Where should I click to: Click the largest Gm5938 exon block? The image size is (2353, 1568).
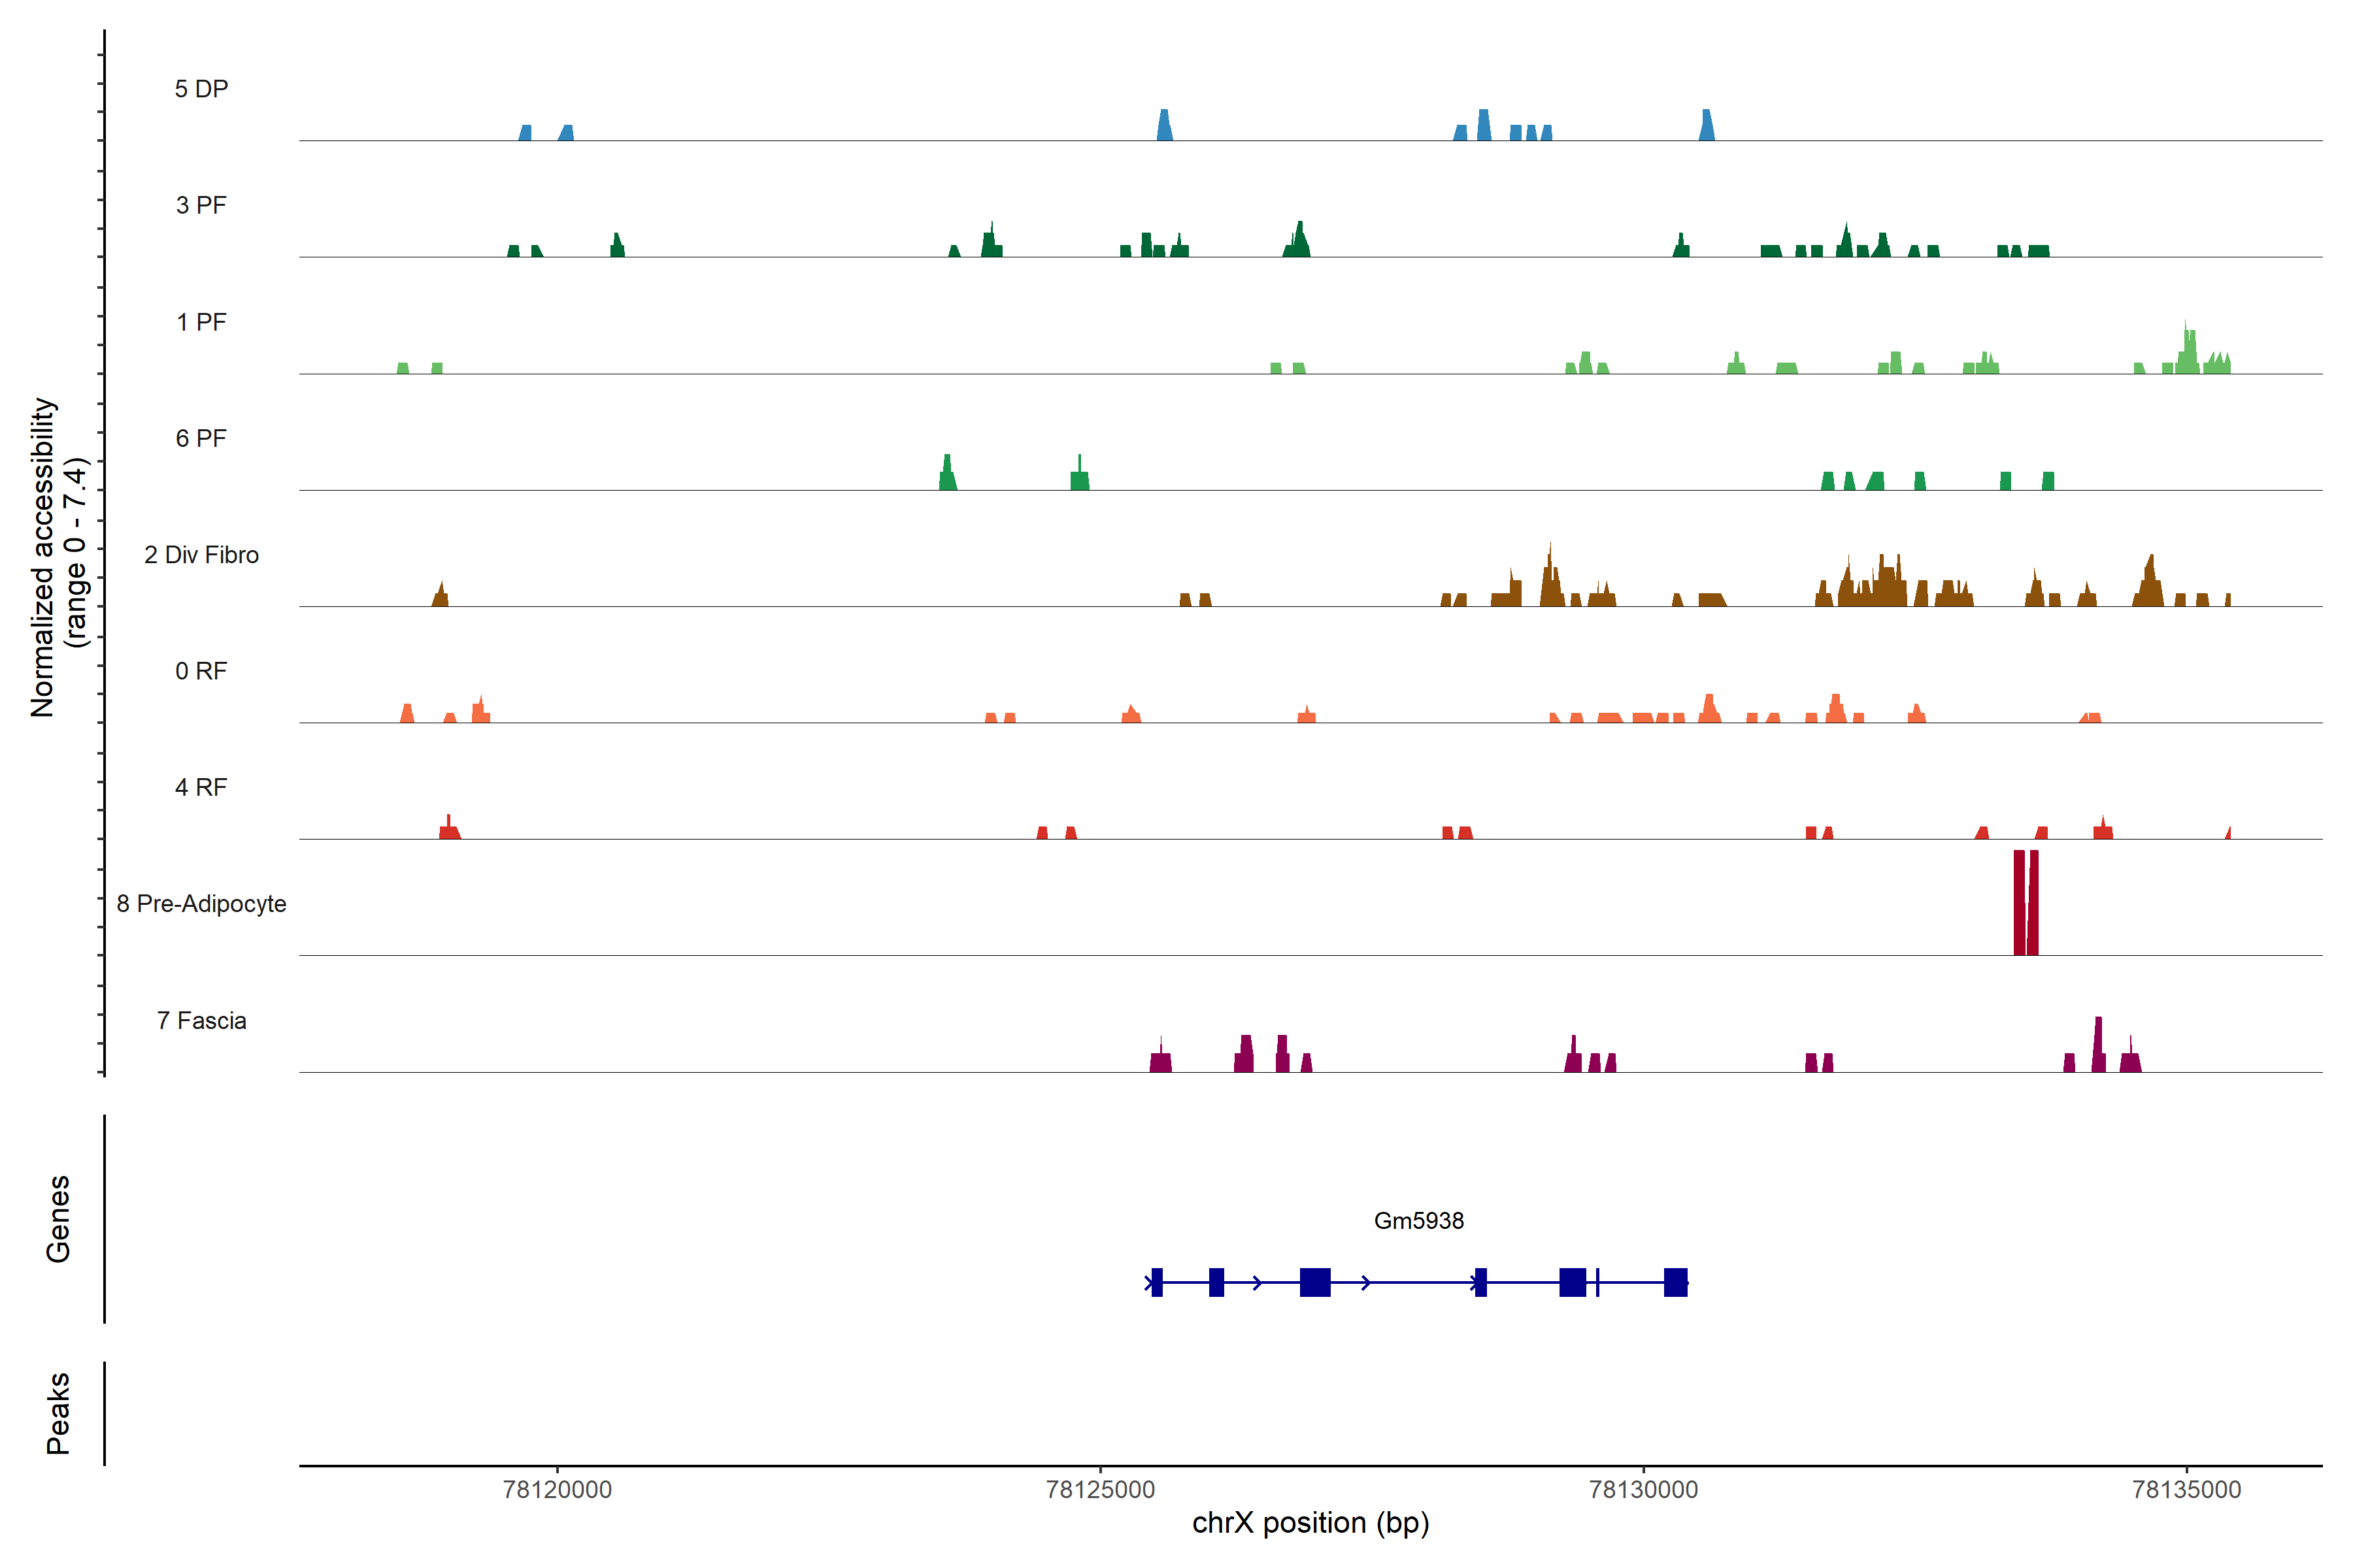click(x=1314, y=1282)
